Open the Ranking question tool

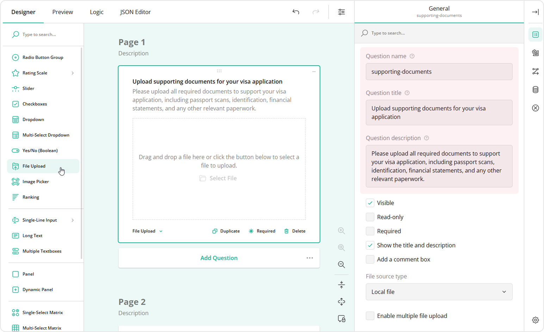coord(30,197)
